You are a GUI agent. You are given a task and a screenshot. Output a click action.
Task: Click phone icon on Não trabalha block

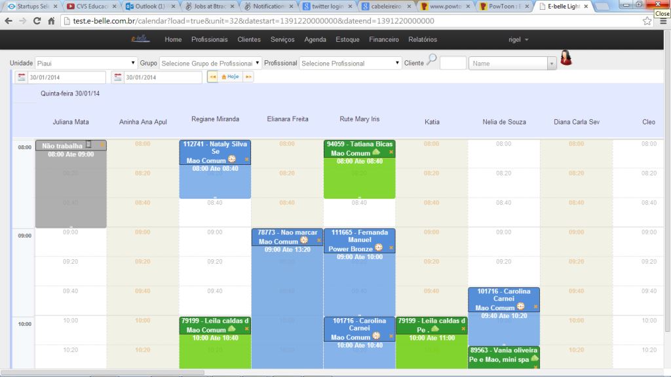89,145
